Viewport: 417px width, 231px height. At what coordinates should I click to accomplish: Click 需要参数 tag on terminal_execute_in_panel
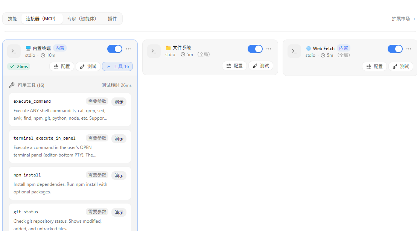[97, 138]
